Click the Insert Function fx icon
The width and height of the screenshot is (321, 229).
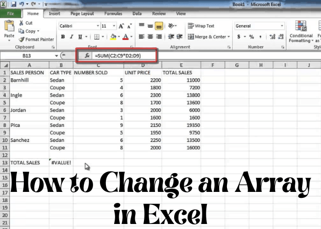coord(87,55)
